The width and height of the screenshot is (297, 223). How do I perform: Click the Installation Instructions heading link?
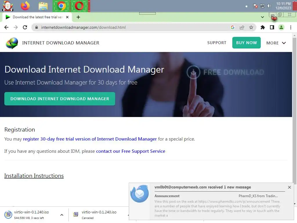click(x=34, y=176)
